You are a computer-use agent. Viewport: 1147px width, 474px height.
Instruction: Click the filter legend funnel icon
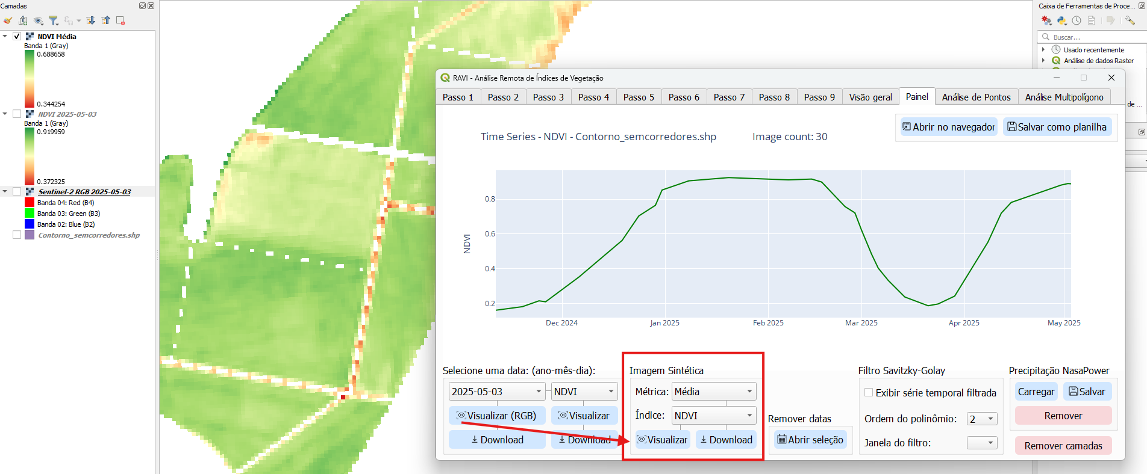click(x=54, y=21)
